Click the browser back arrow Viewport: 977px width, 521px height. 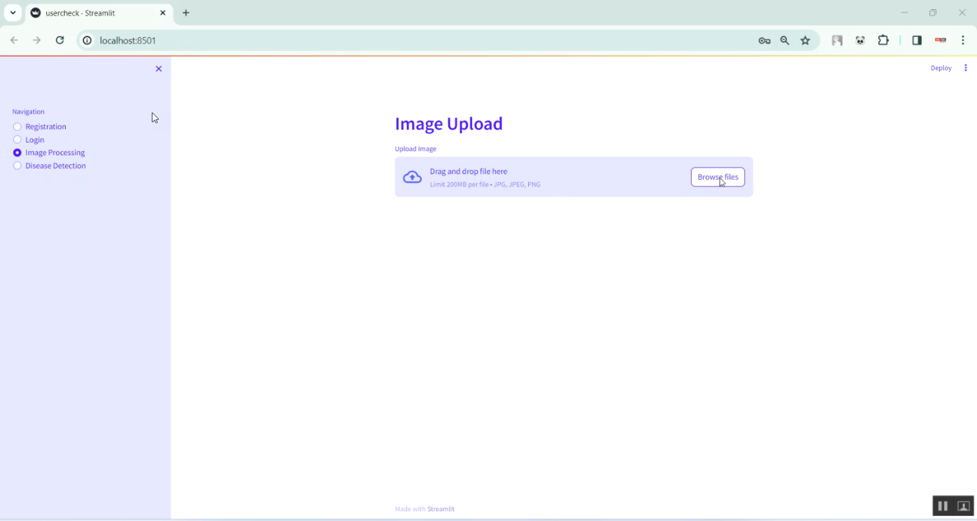point(14,40)
